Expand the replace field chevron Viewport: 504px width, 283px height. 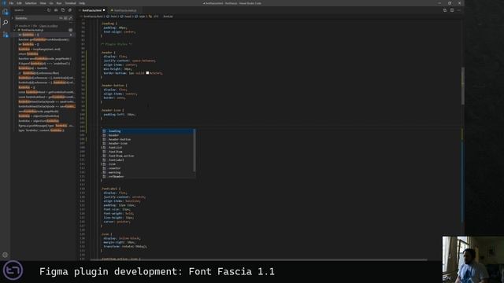coord(13,18)
